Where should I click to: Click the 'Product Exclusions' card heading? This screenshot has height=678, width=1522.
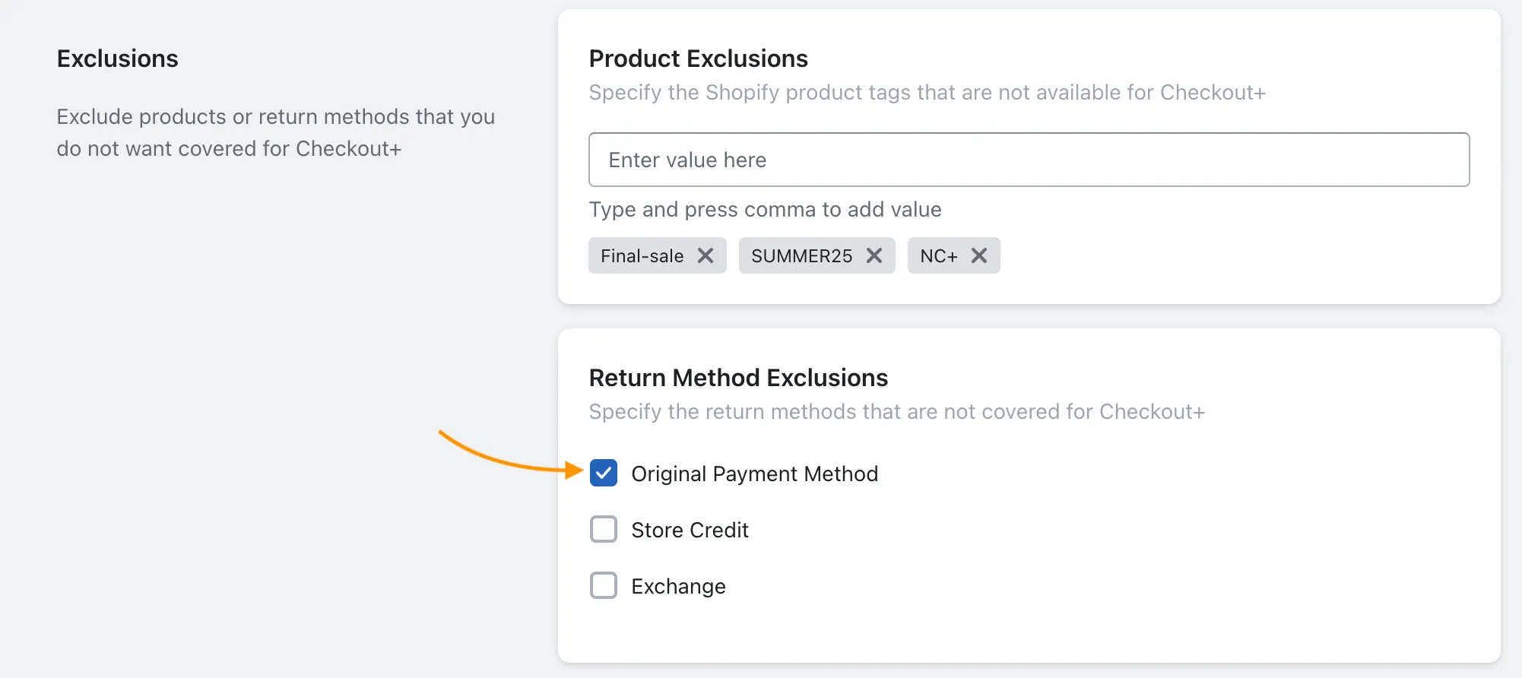coord(698,59)
